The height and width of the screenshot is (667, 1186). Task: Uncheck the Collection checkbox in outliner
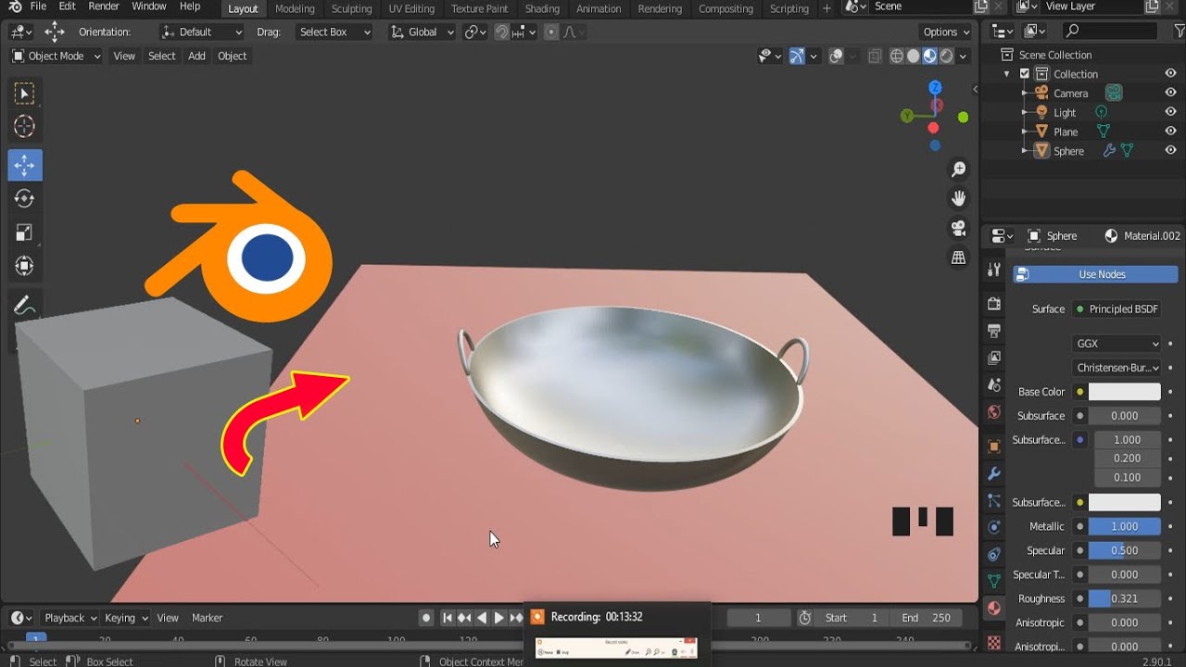tap(1025, 74)
